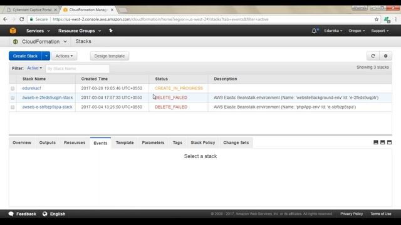Expand the Resource Groups dropdown
The width and height of the screenshot is (401, 225).
[x=80, y=31]
